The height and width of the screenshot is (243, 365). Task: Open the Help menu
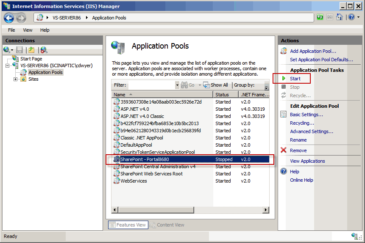(45, 30)
